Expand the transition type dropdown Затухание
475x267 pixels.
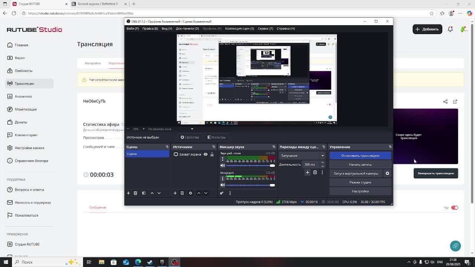(x=302, y=156)
